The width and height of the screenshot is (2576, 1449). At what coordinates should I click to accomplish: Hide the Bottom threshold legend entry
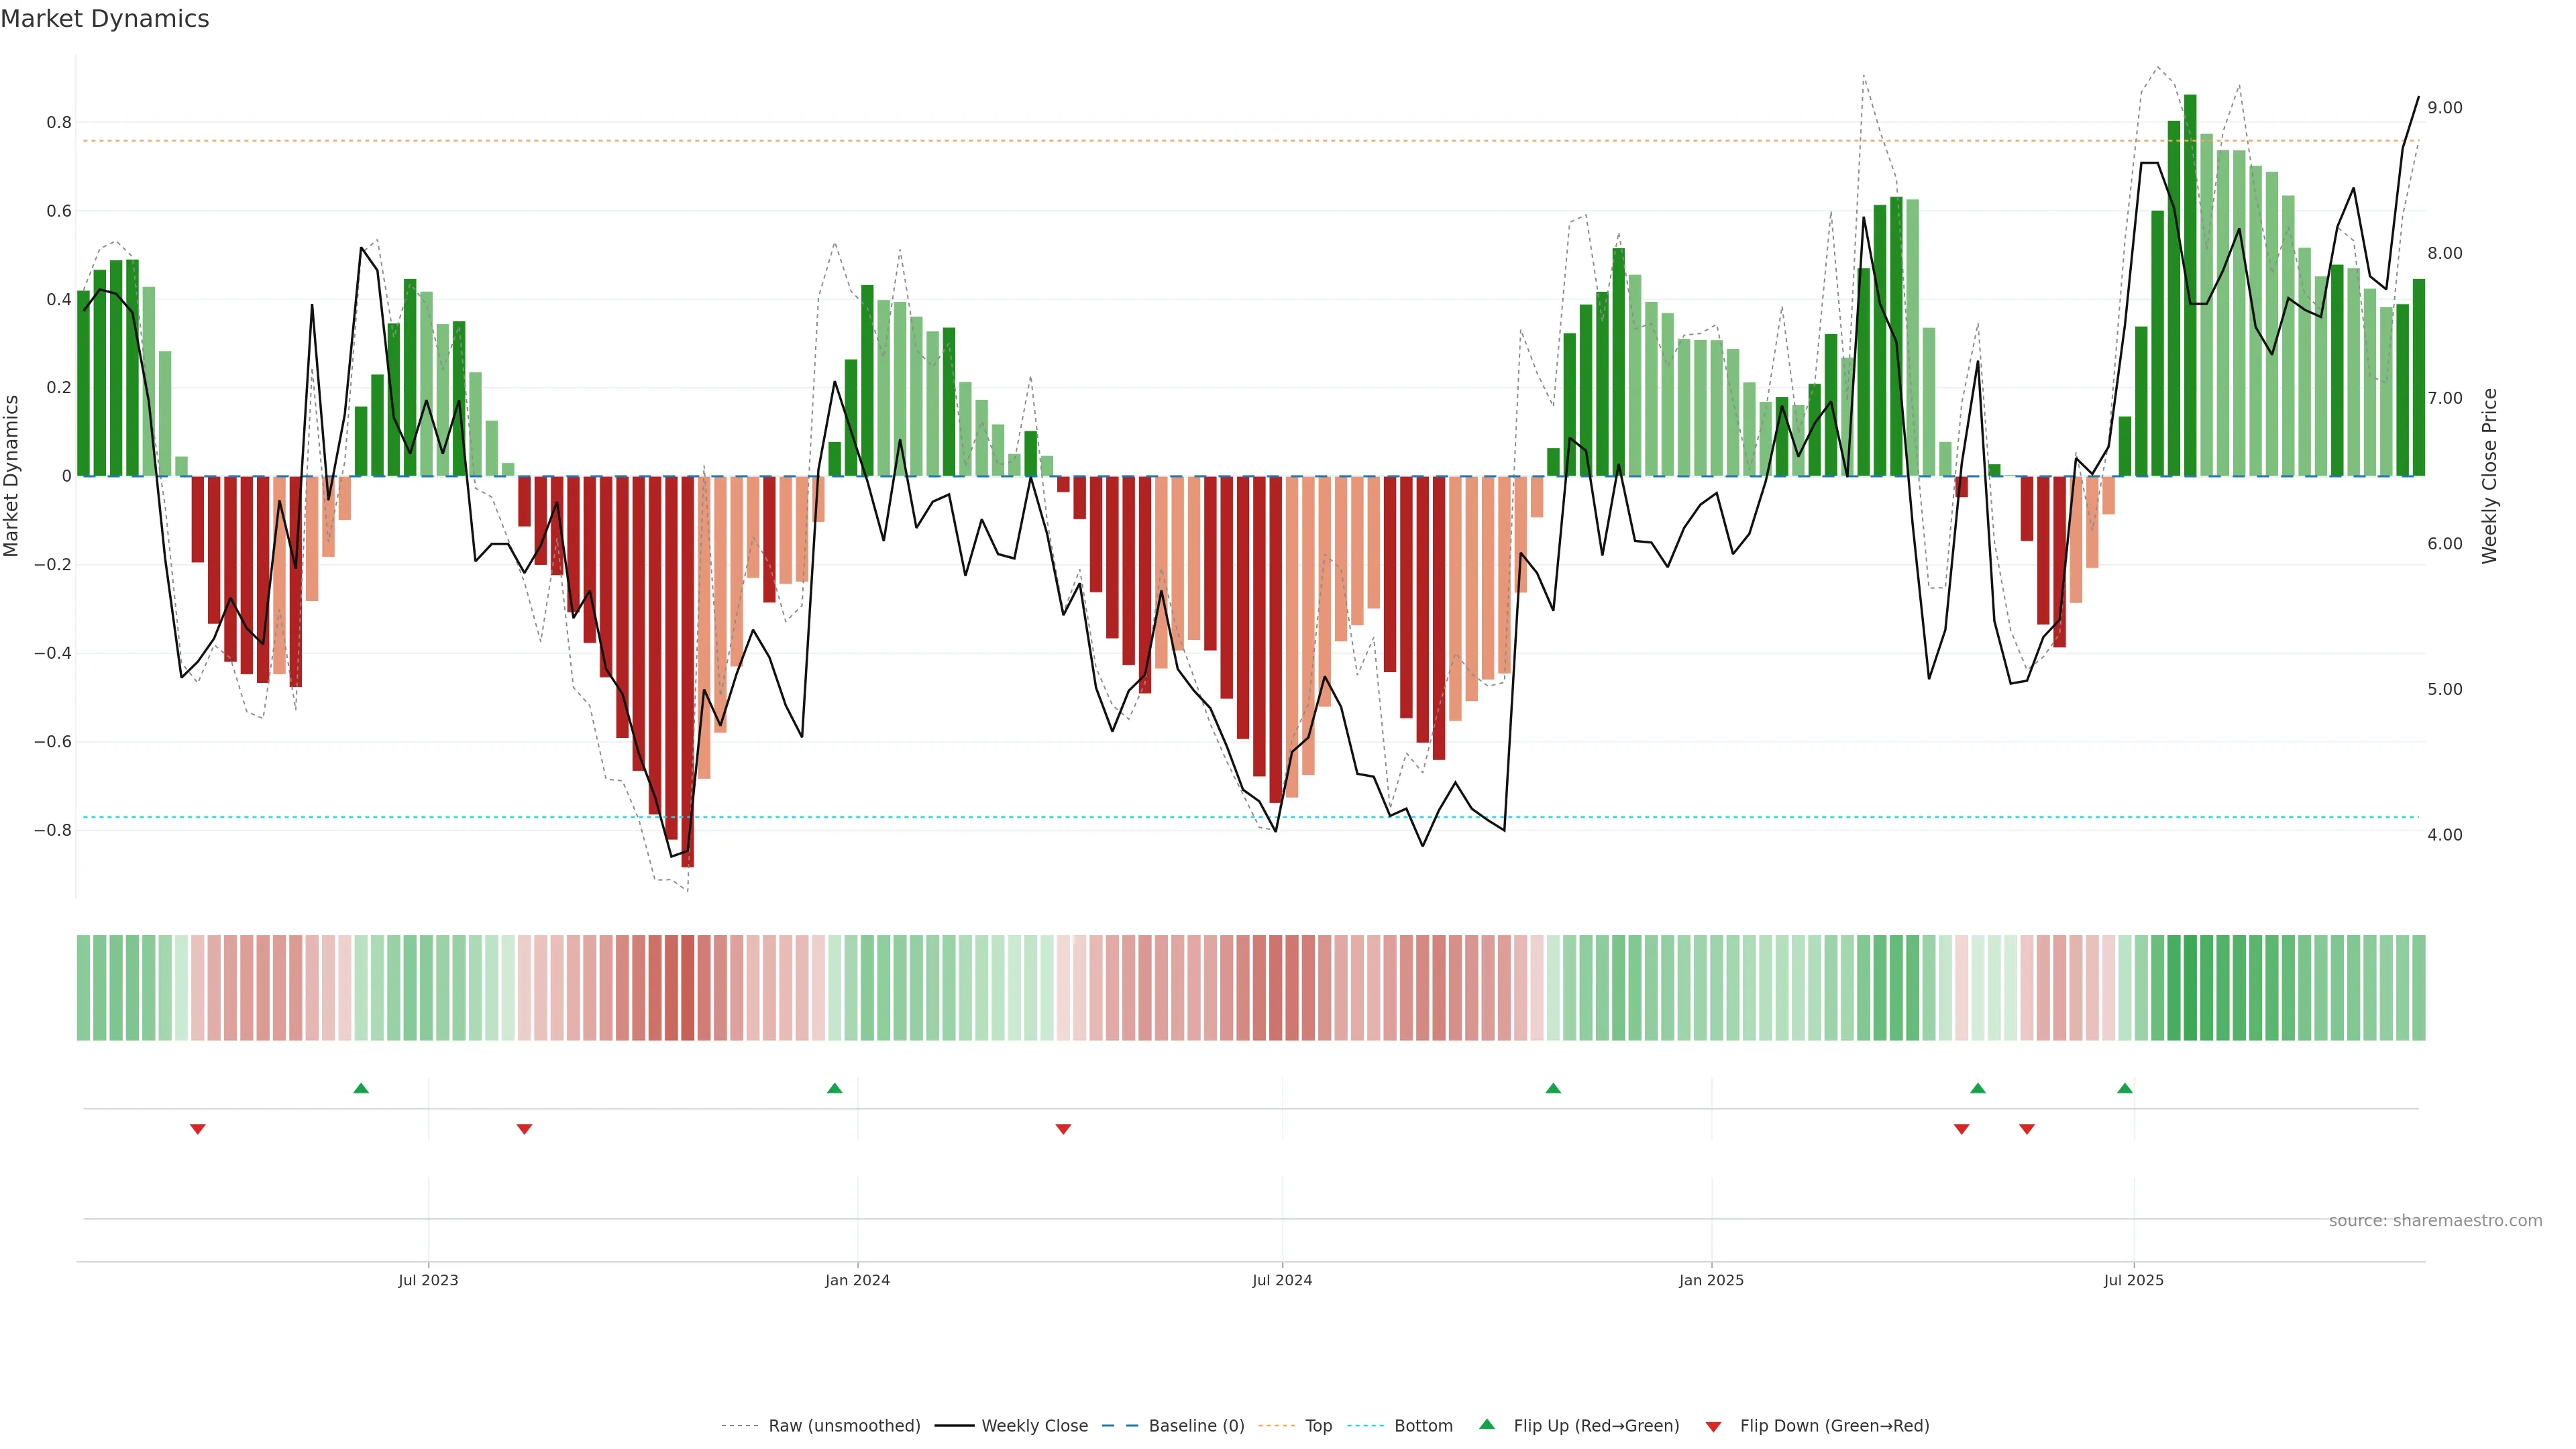coord(1423,1426)
